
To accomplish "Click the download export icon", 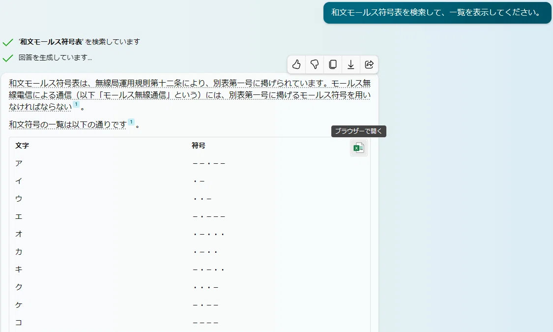I will (x=351, y=64).
